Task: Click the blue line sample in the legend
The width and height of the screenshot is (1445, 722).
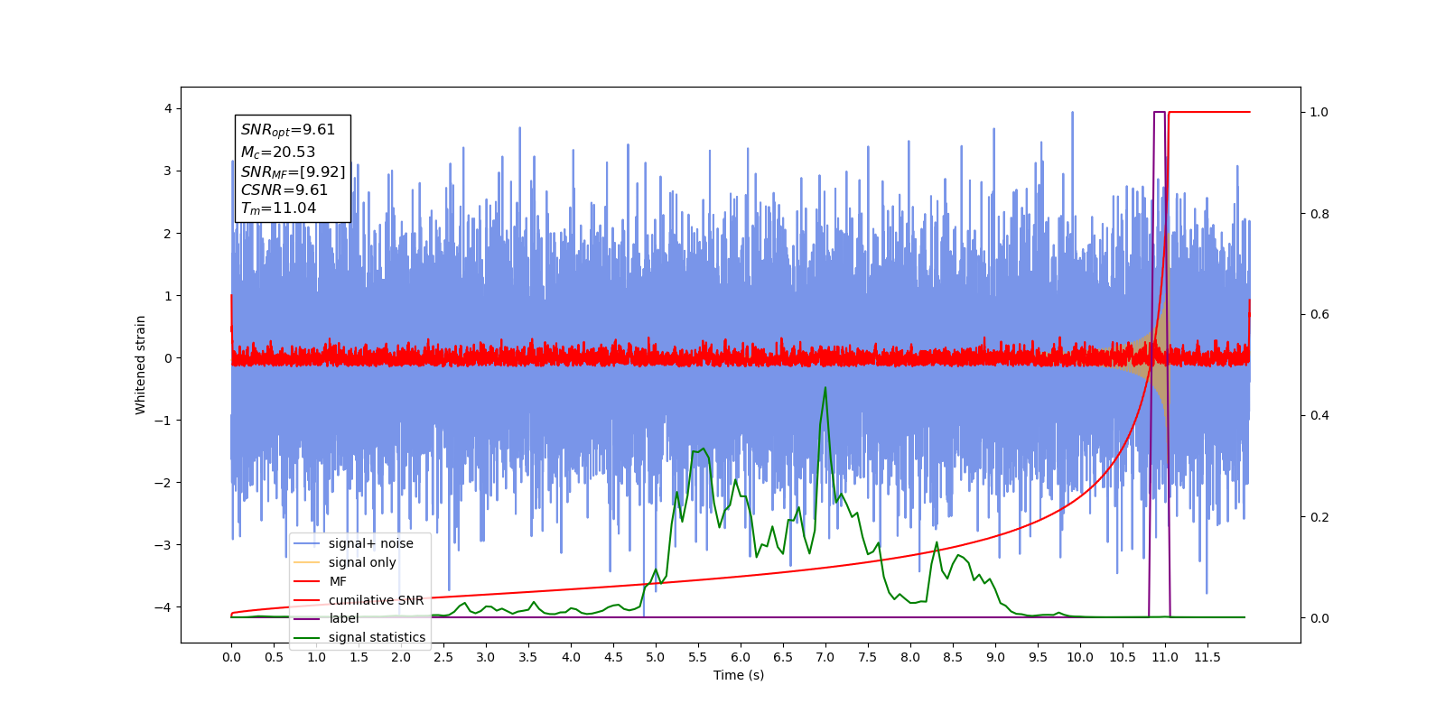Action: (307, 543)
